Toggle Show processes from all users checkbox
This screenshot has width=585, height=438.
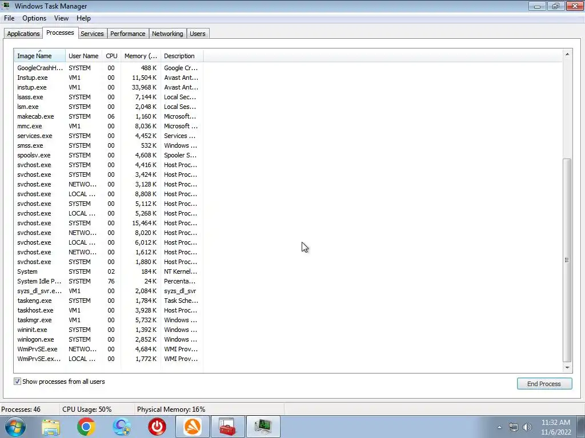coord(17,382)
